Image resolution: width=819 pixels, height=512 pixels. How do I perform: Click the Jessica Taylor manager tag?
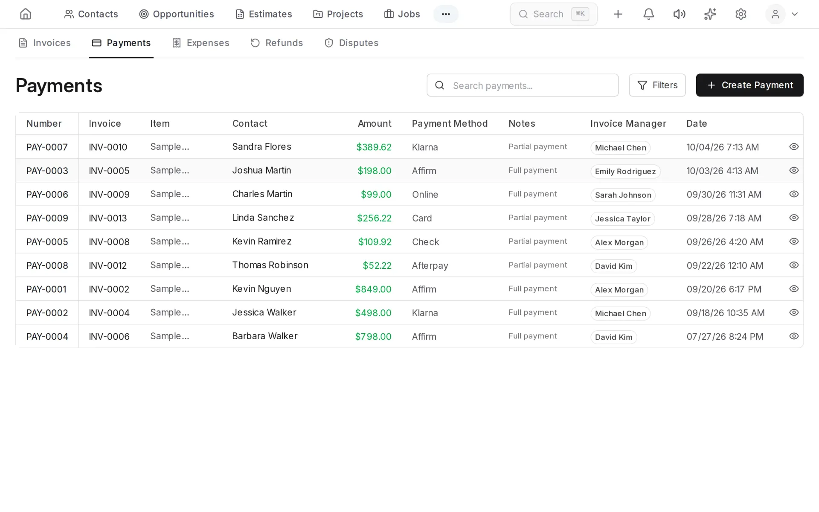622,219
